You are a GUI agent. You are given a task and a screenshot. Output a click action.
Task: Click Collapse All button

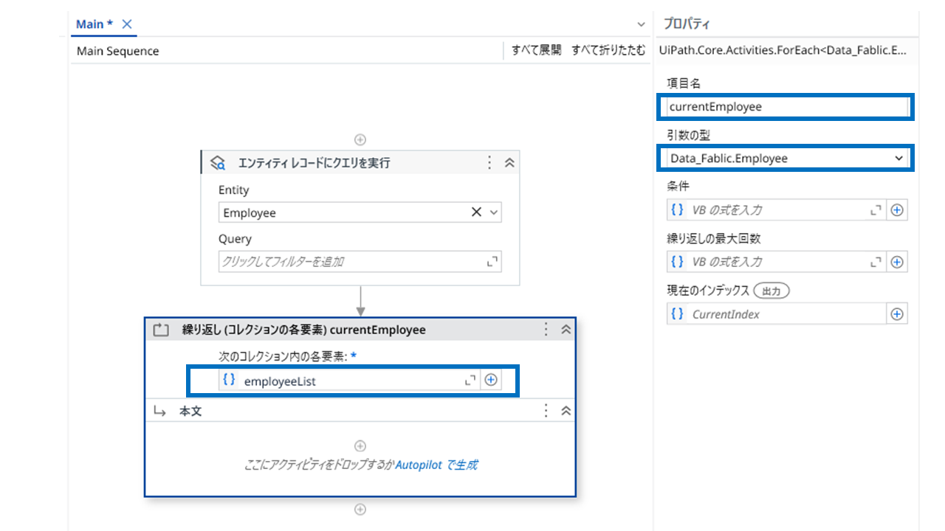pos(608,51)
